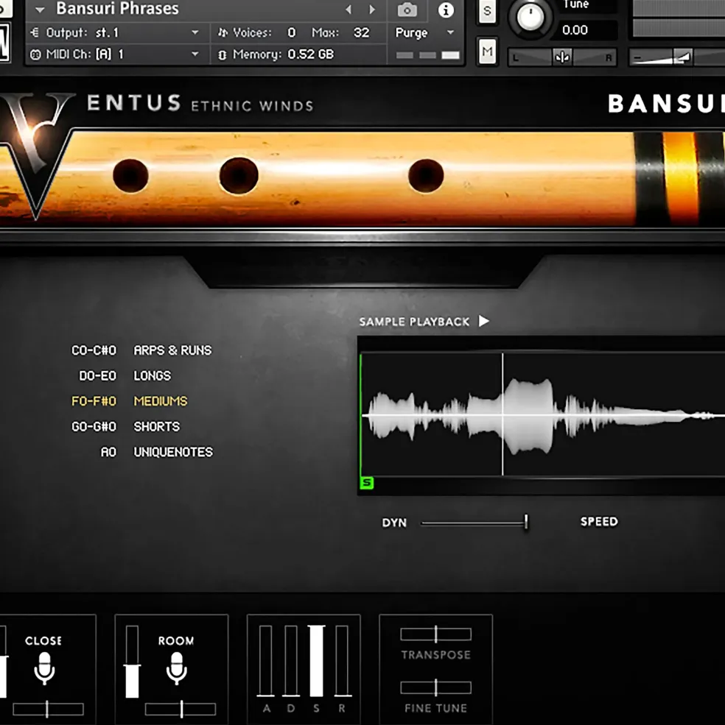Open the MIDI Ch [A] 1 dropdown
The height and width of the screenshot is (725, 725).
pyautogui.click(x=115, y=54)
